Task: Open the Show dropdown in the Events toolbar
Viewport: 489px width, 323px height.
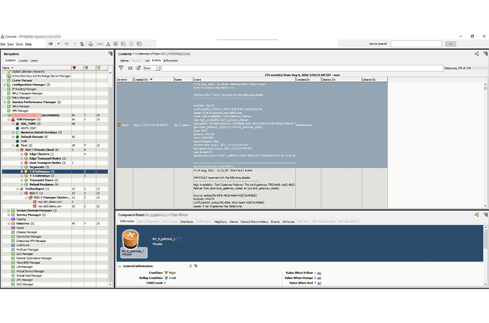Action: 152,68
